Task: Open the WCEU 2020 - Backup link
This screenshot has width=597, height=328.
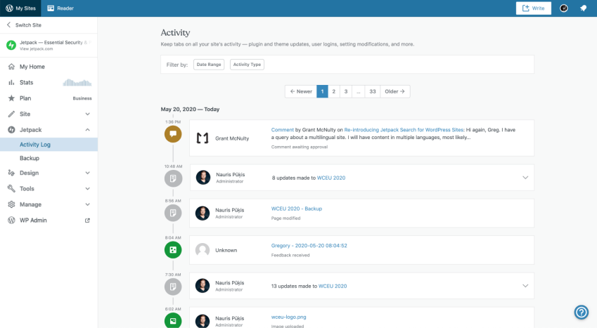Action: pos(296,209)
